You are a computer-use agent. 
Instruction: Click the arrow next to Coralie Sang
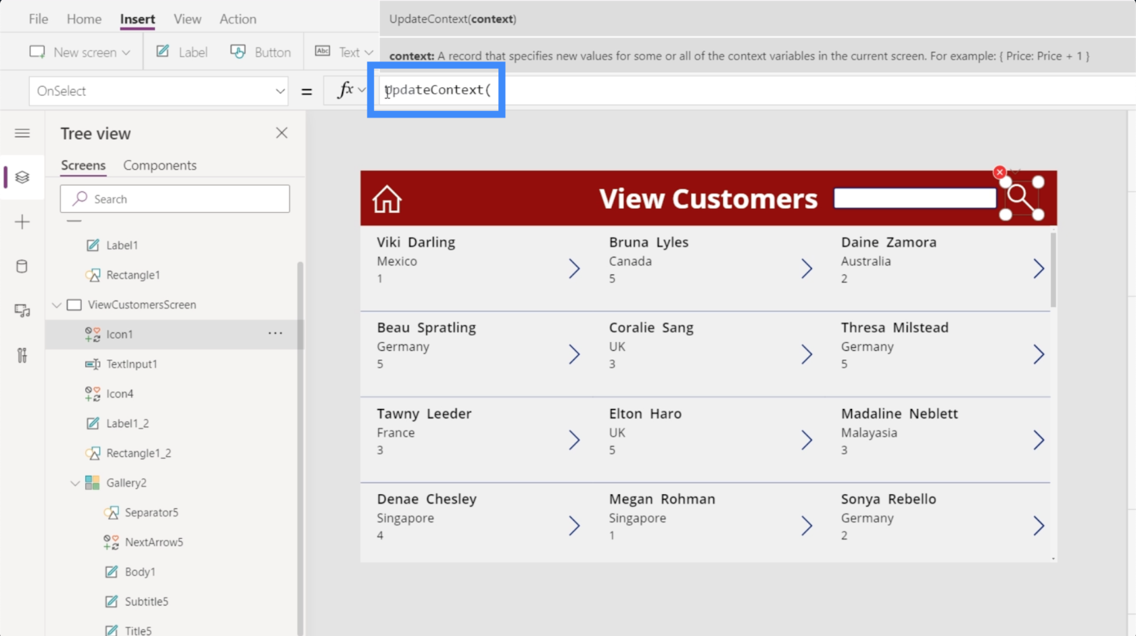pyautogui.click(x=807, y=354)
